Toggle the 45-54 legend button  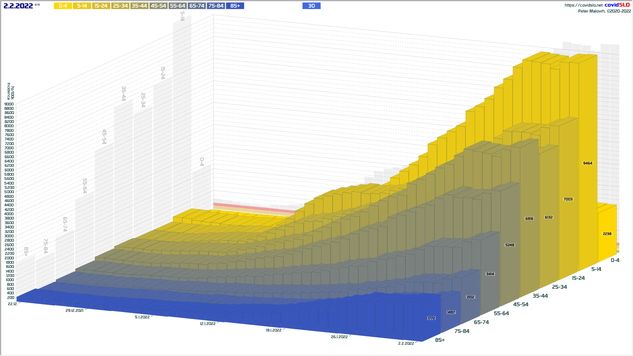(x=158, y=6)
